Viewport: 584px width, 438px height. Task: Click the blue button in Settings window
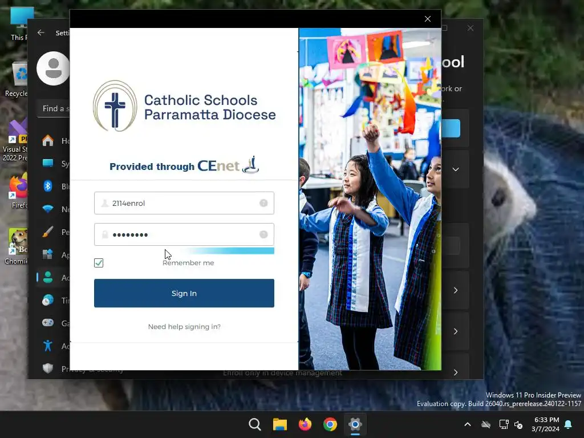[451, 128]
